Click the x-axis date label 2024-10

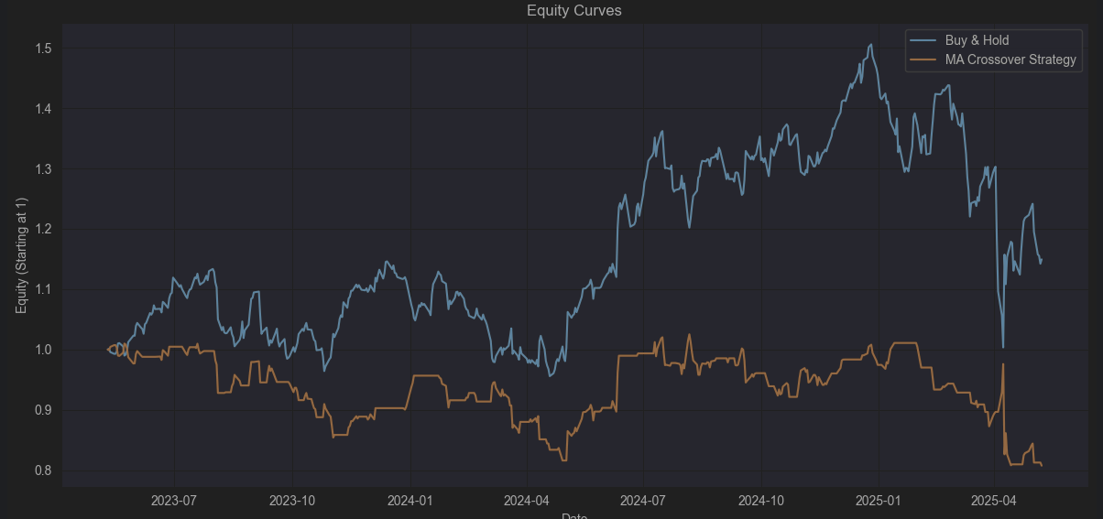(x=761, y=501)
